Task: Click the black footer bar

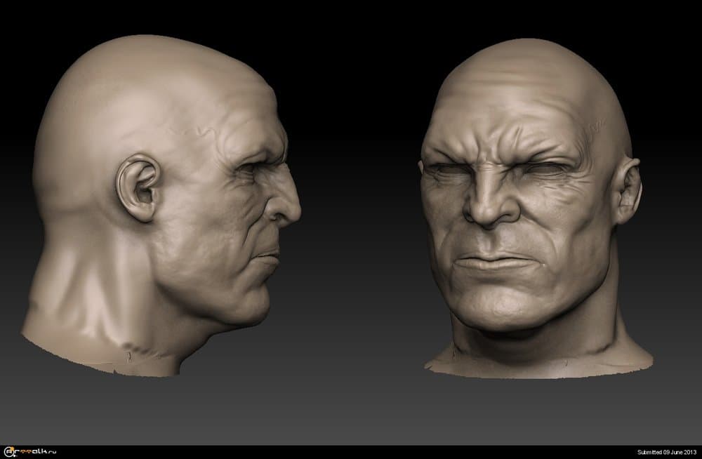Action: point(351,454)
